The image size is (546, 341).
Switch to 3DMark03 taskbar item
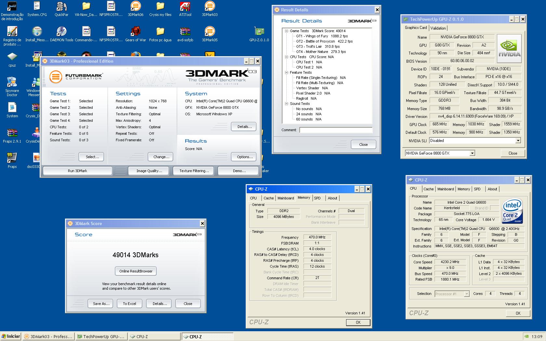point(49,336)
